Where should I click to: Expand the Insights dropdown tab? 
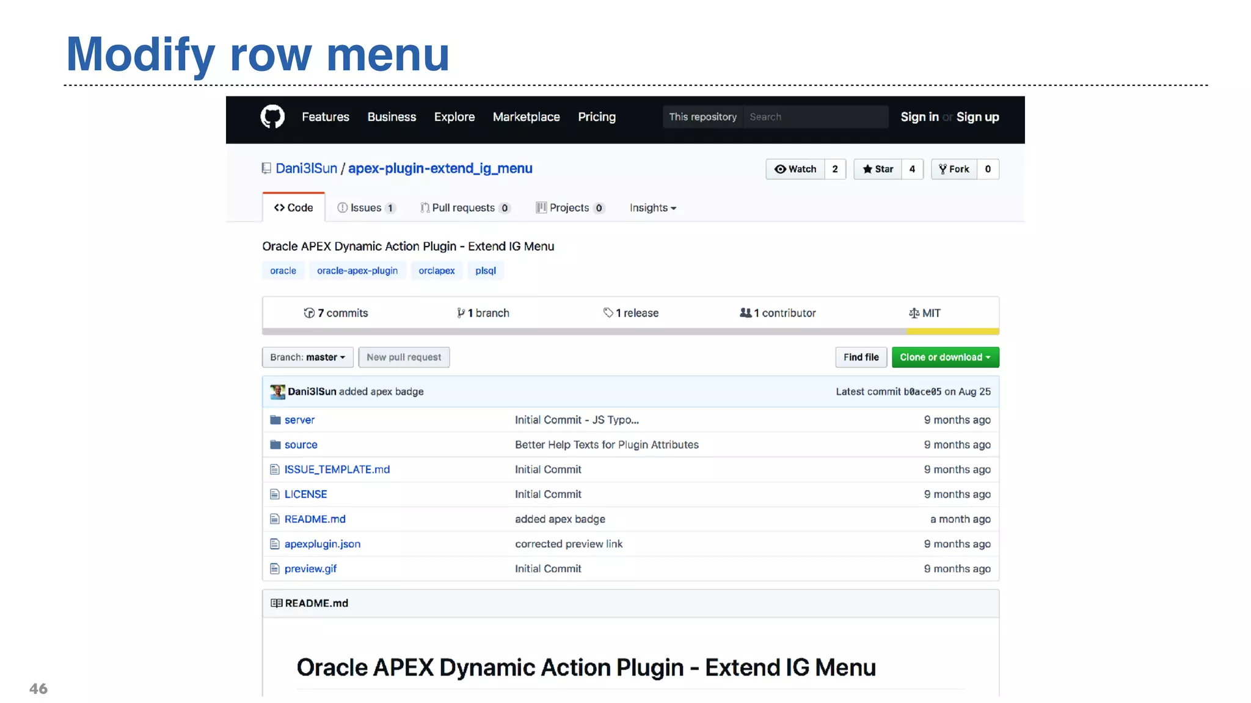pyautogui.click(x=653, y=208)
